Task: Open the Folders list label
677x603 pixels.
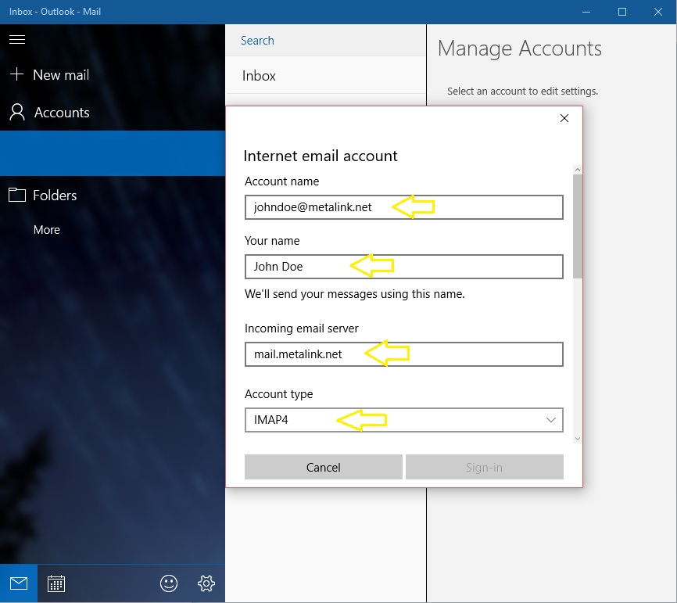Action: (x=55, y=196)
